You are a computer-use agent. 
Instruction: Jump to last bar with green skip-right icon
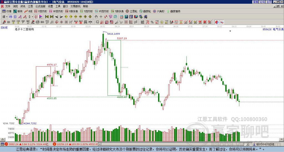[x=52, y=17]
